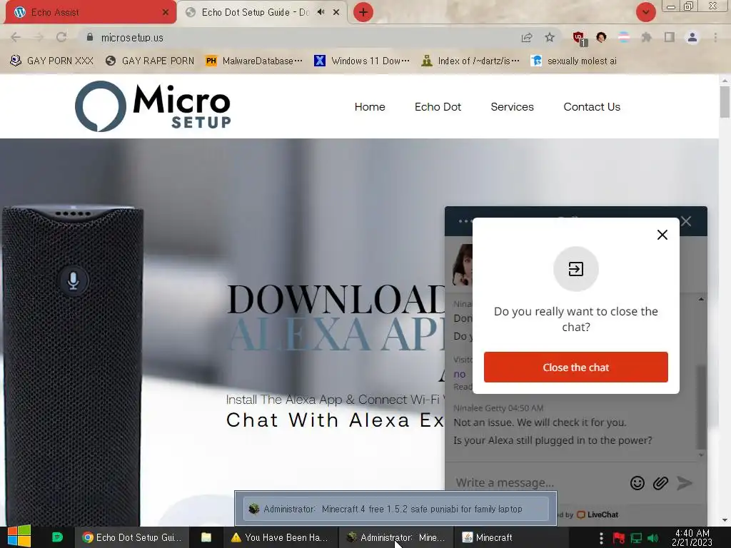Toggle the browser side panel icon

[x=670, y=37]
